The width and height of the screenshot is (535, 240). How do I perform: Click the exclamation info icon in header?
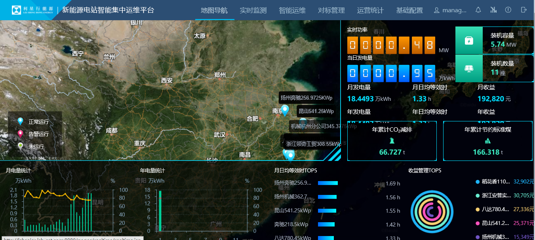pyautogui.click(x=508, y=10)
